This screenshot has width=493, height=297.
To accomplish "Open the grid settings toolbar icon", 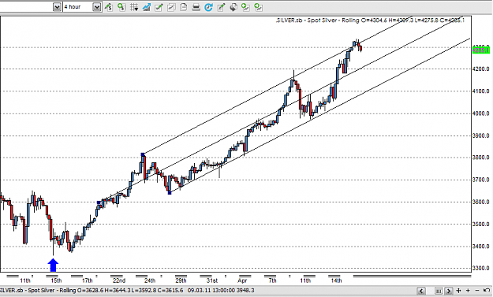I will coord(134,7).
